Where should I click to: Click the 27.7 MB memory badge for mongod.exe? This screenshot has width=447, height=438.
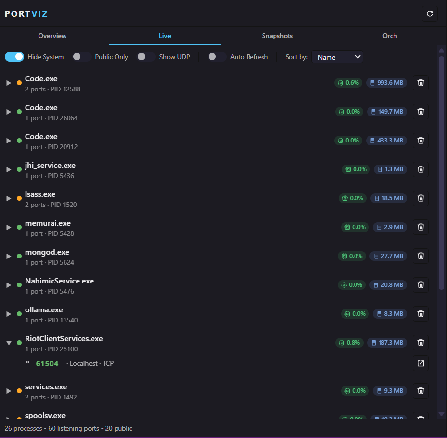(x=388, y=256)
